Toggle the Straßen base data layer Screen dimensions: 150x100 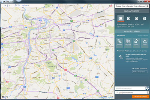119,43
